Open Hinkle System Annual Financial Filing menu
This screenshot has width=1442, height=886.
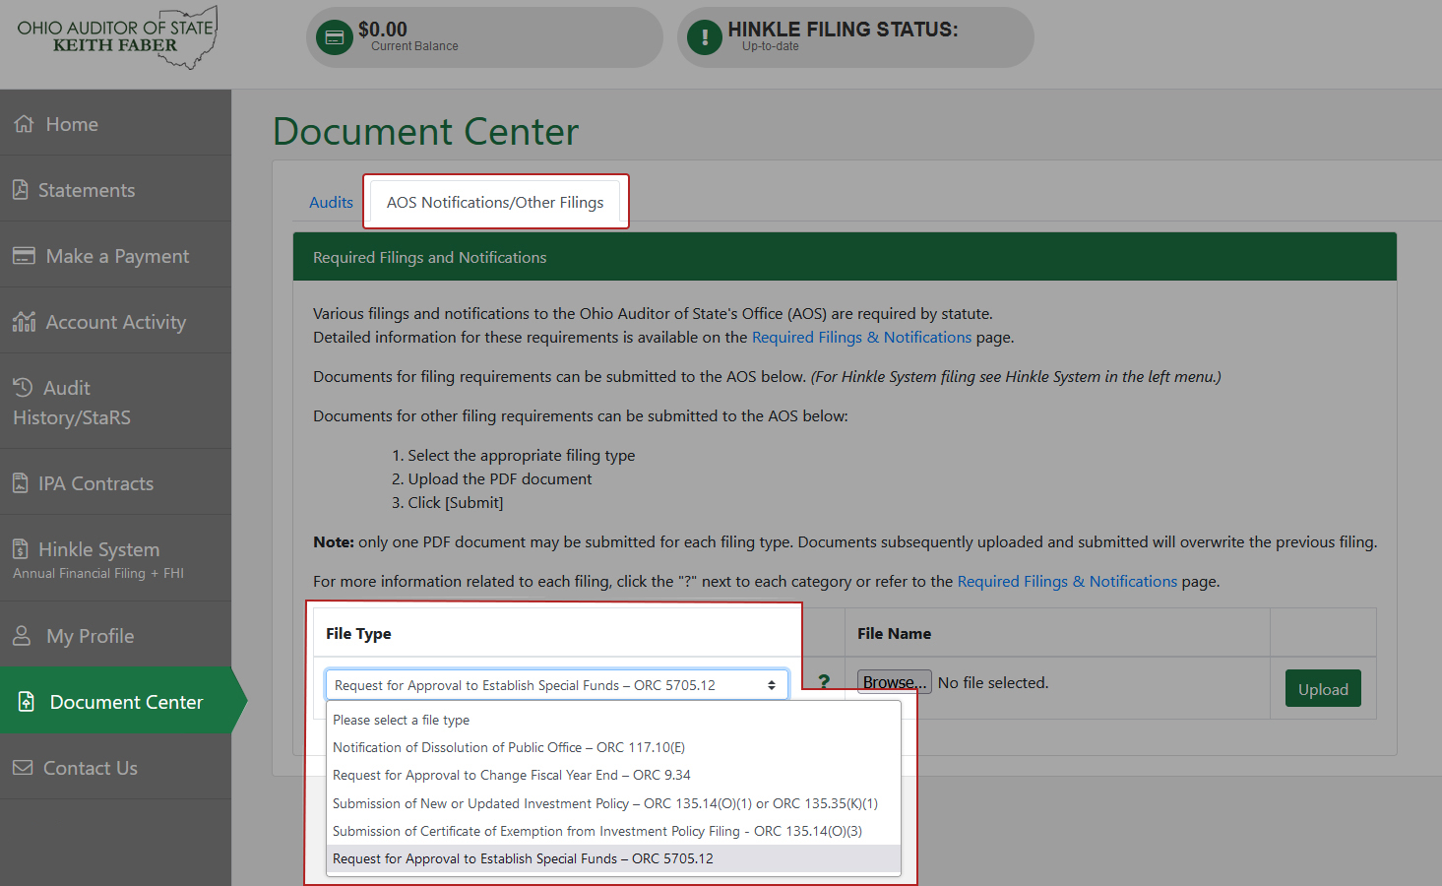pos(98,558)
